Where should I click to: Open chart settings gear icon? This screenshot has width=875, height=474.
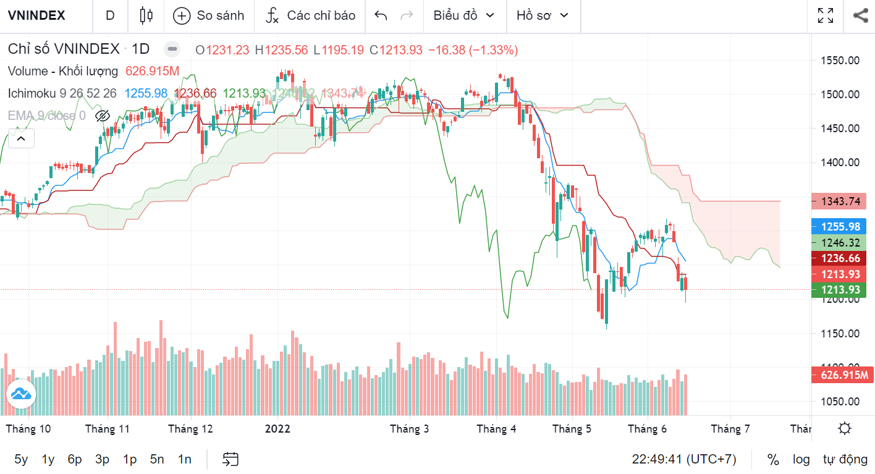pyautogui.click(x=845, y=428)
